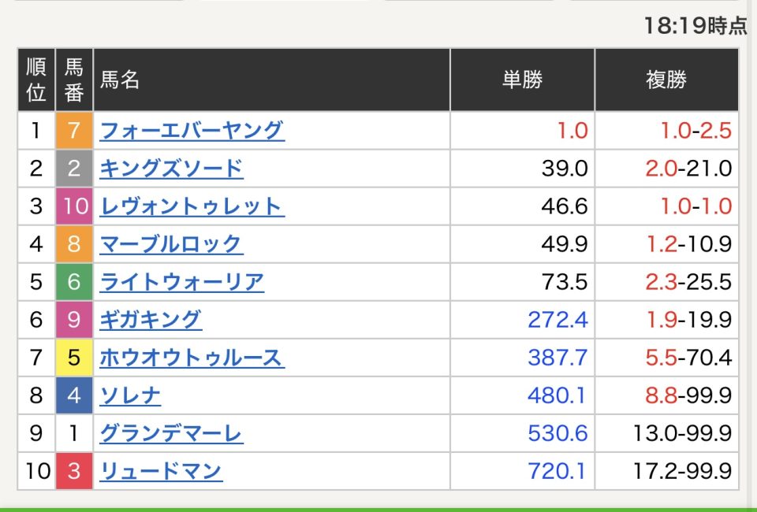Click the 順位 column header
757x512 pixels.
[x=36, y=80]
